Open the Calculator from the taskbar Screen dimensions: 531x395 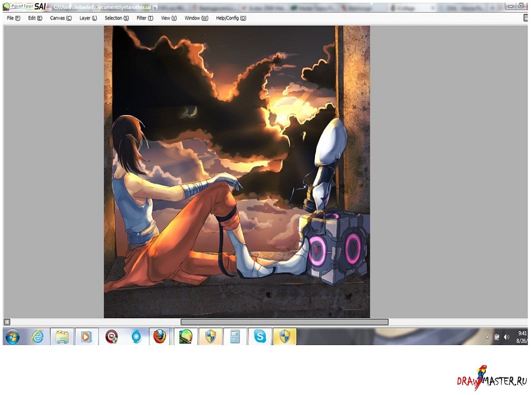click(235, 337)
